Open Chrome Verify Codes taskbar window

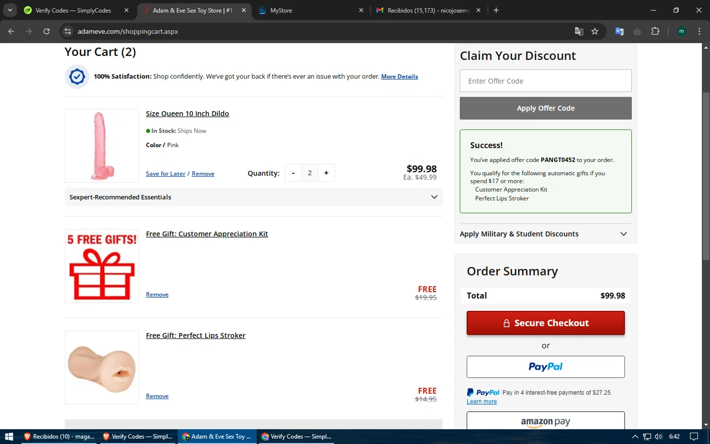[x=296, y=436]
